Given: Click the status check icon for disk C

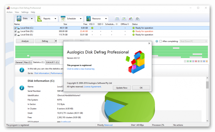Looking at the screenshot, I should (134, 28).
